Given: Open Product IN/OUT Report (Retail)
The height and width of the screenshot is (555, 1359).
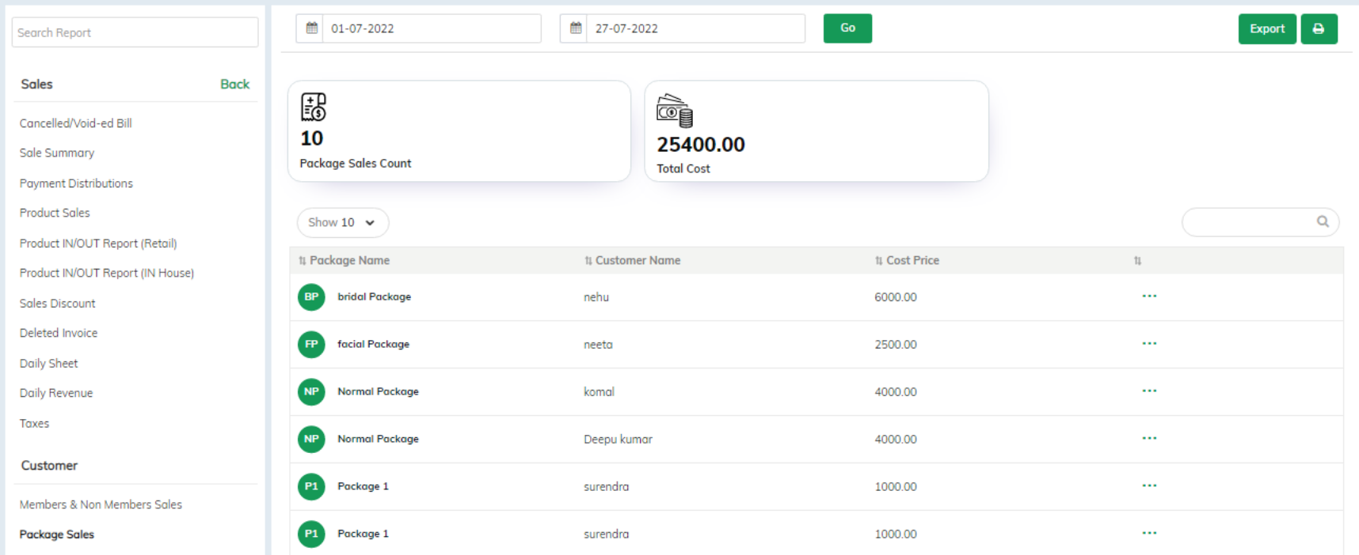Looking at the screenshot, I should (98, 244).
